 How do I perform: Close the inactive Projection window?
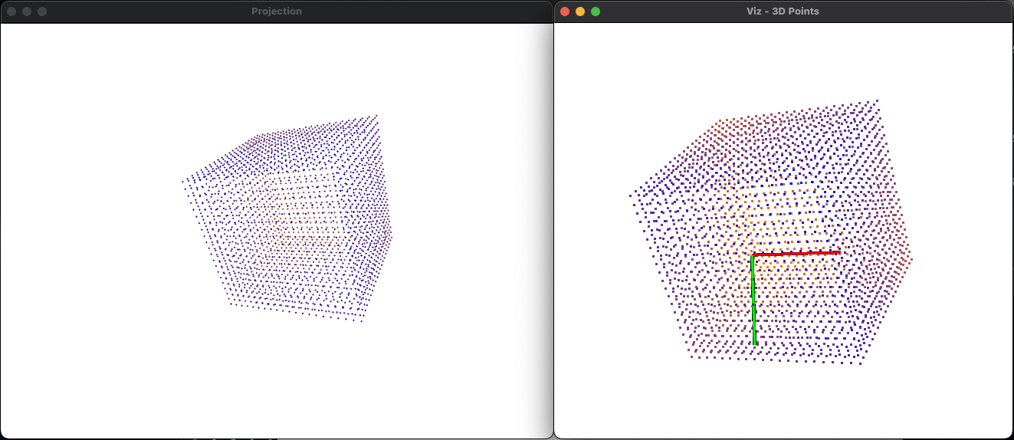point(11,11)
